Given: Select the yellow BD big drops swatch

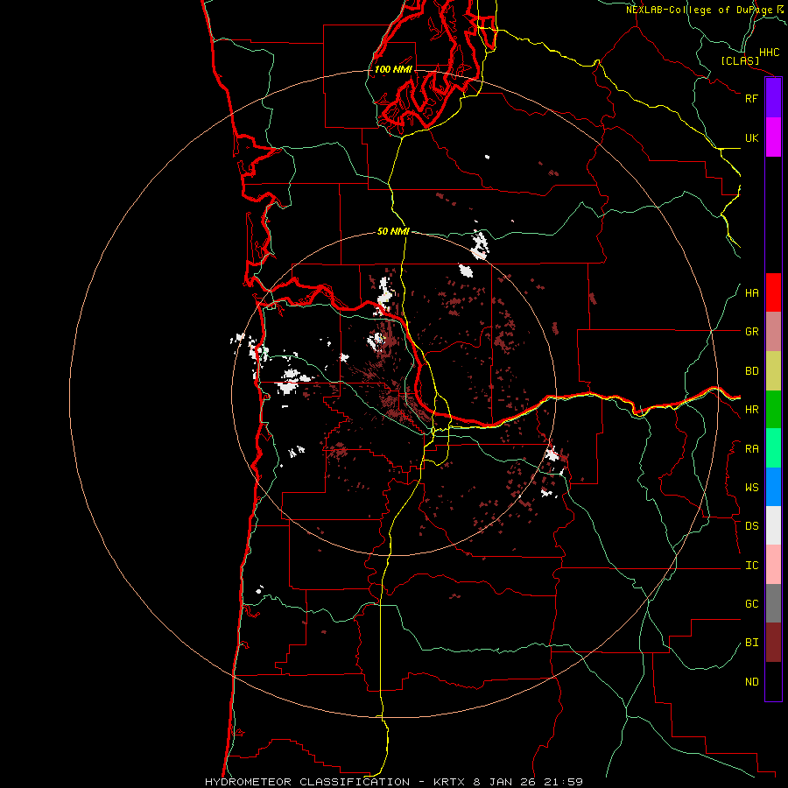Looking at the screenshot, I should [773, 371].
